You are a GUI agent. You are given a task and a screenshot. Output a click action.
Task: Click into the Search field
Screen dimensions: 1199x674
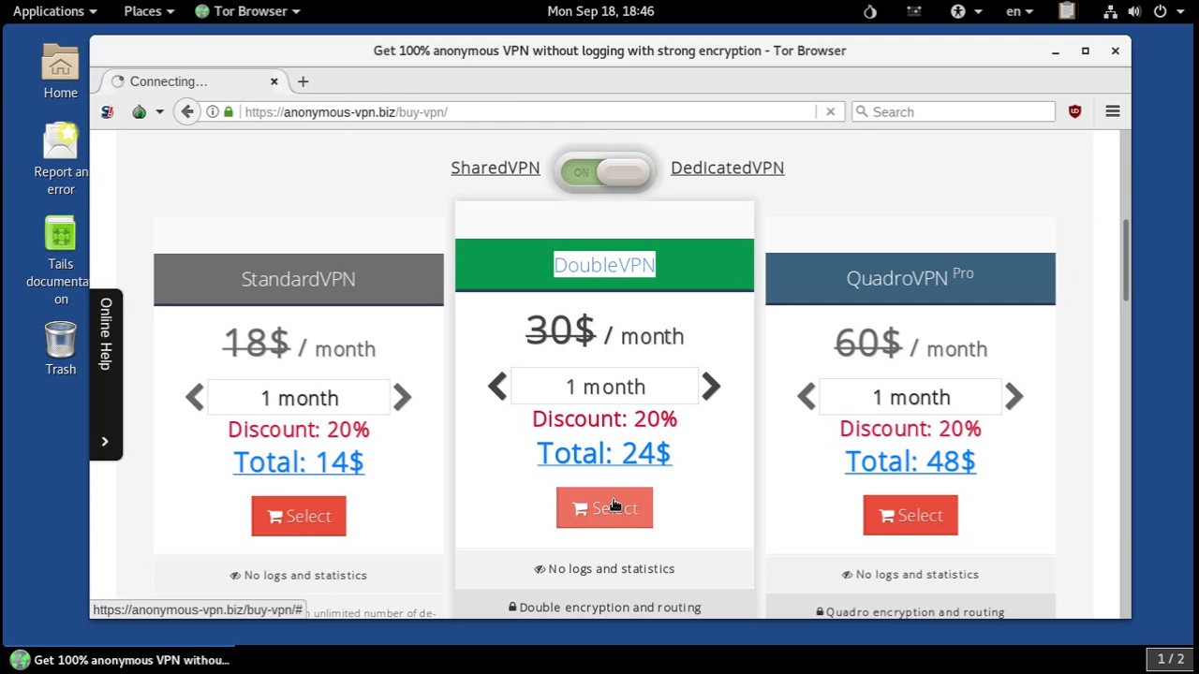click(953, 111)
